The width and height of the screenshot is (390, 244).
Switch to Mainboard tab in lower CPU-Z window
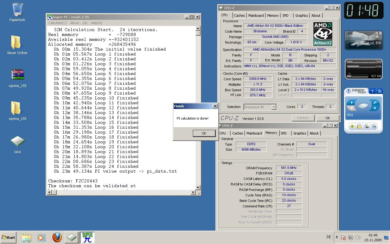254,133
